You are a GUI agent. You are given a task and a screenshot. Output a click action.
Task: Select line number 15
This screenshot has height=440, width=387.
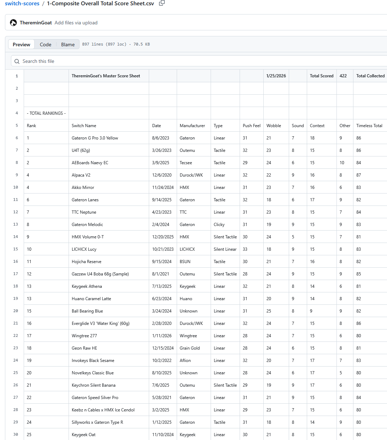click(16, 249)
